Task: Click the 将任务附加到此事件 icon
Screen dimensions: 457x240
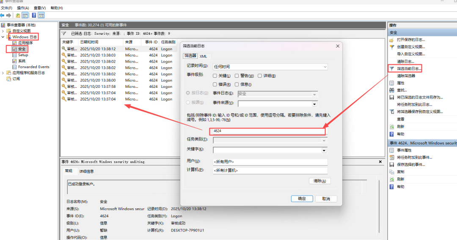Action: coord(392,157)
